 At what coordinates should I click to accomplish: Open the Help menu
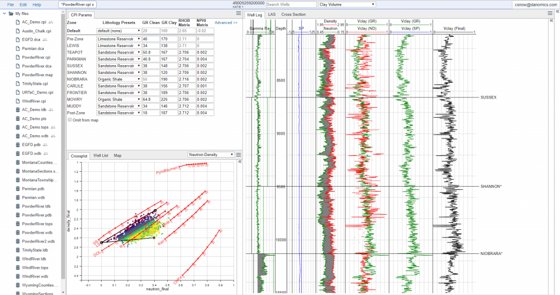(37, 4)
